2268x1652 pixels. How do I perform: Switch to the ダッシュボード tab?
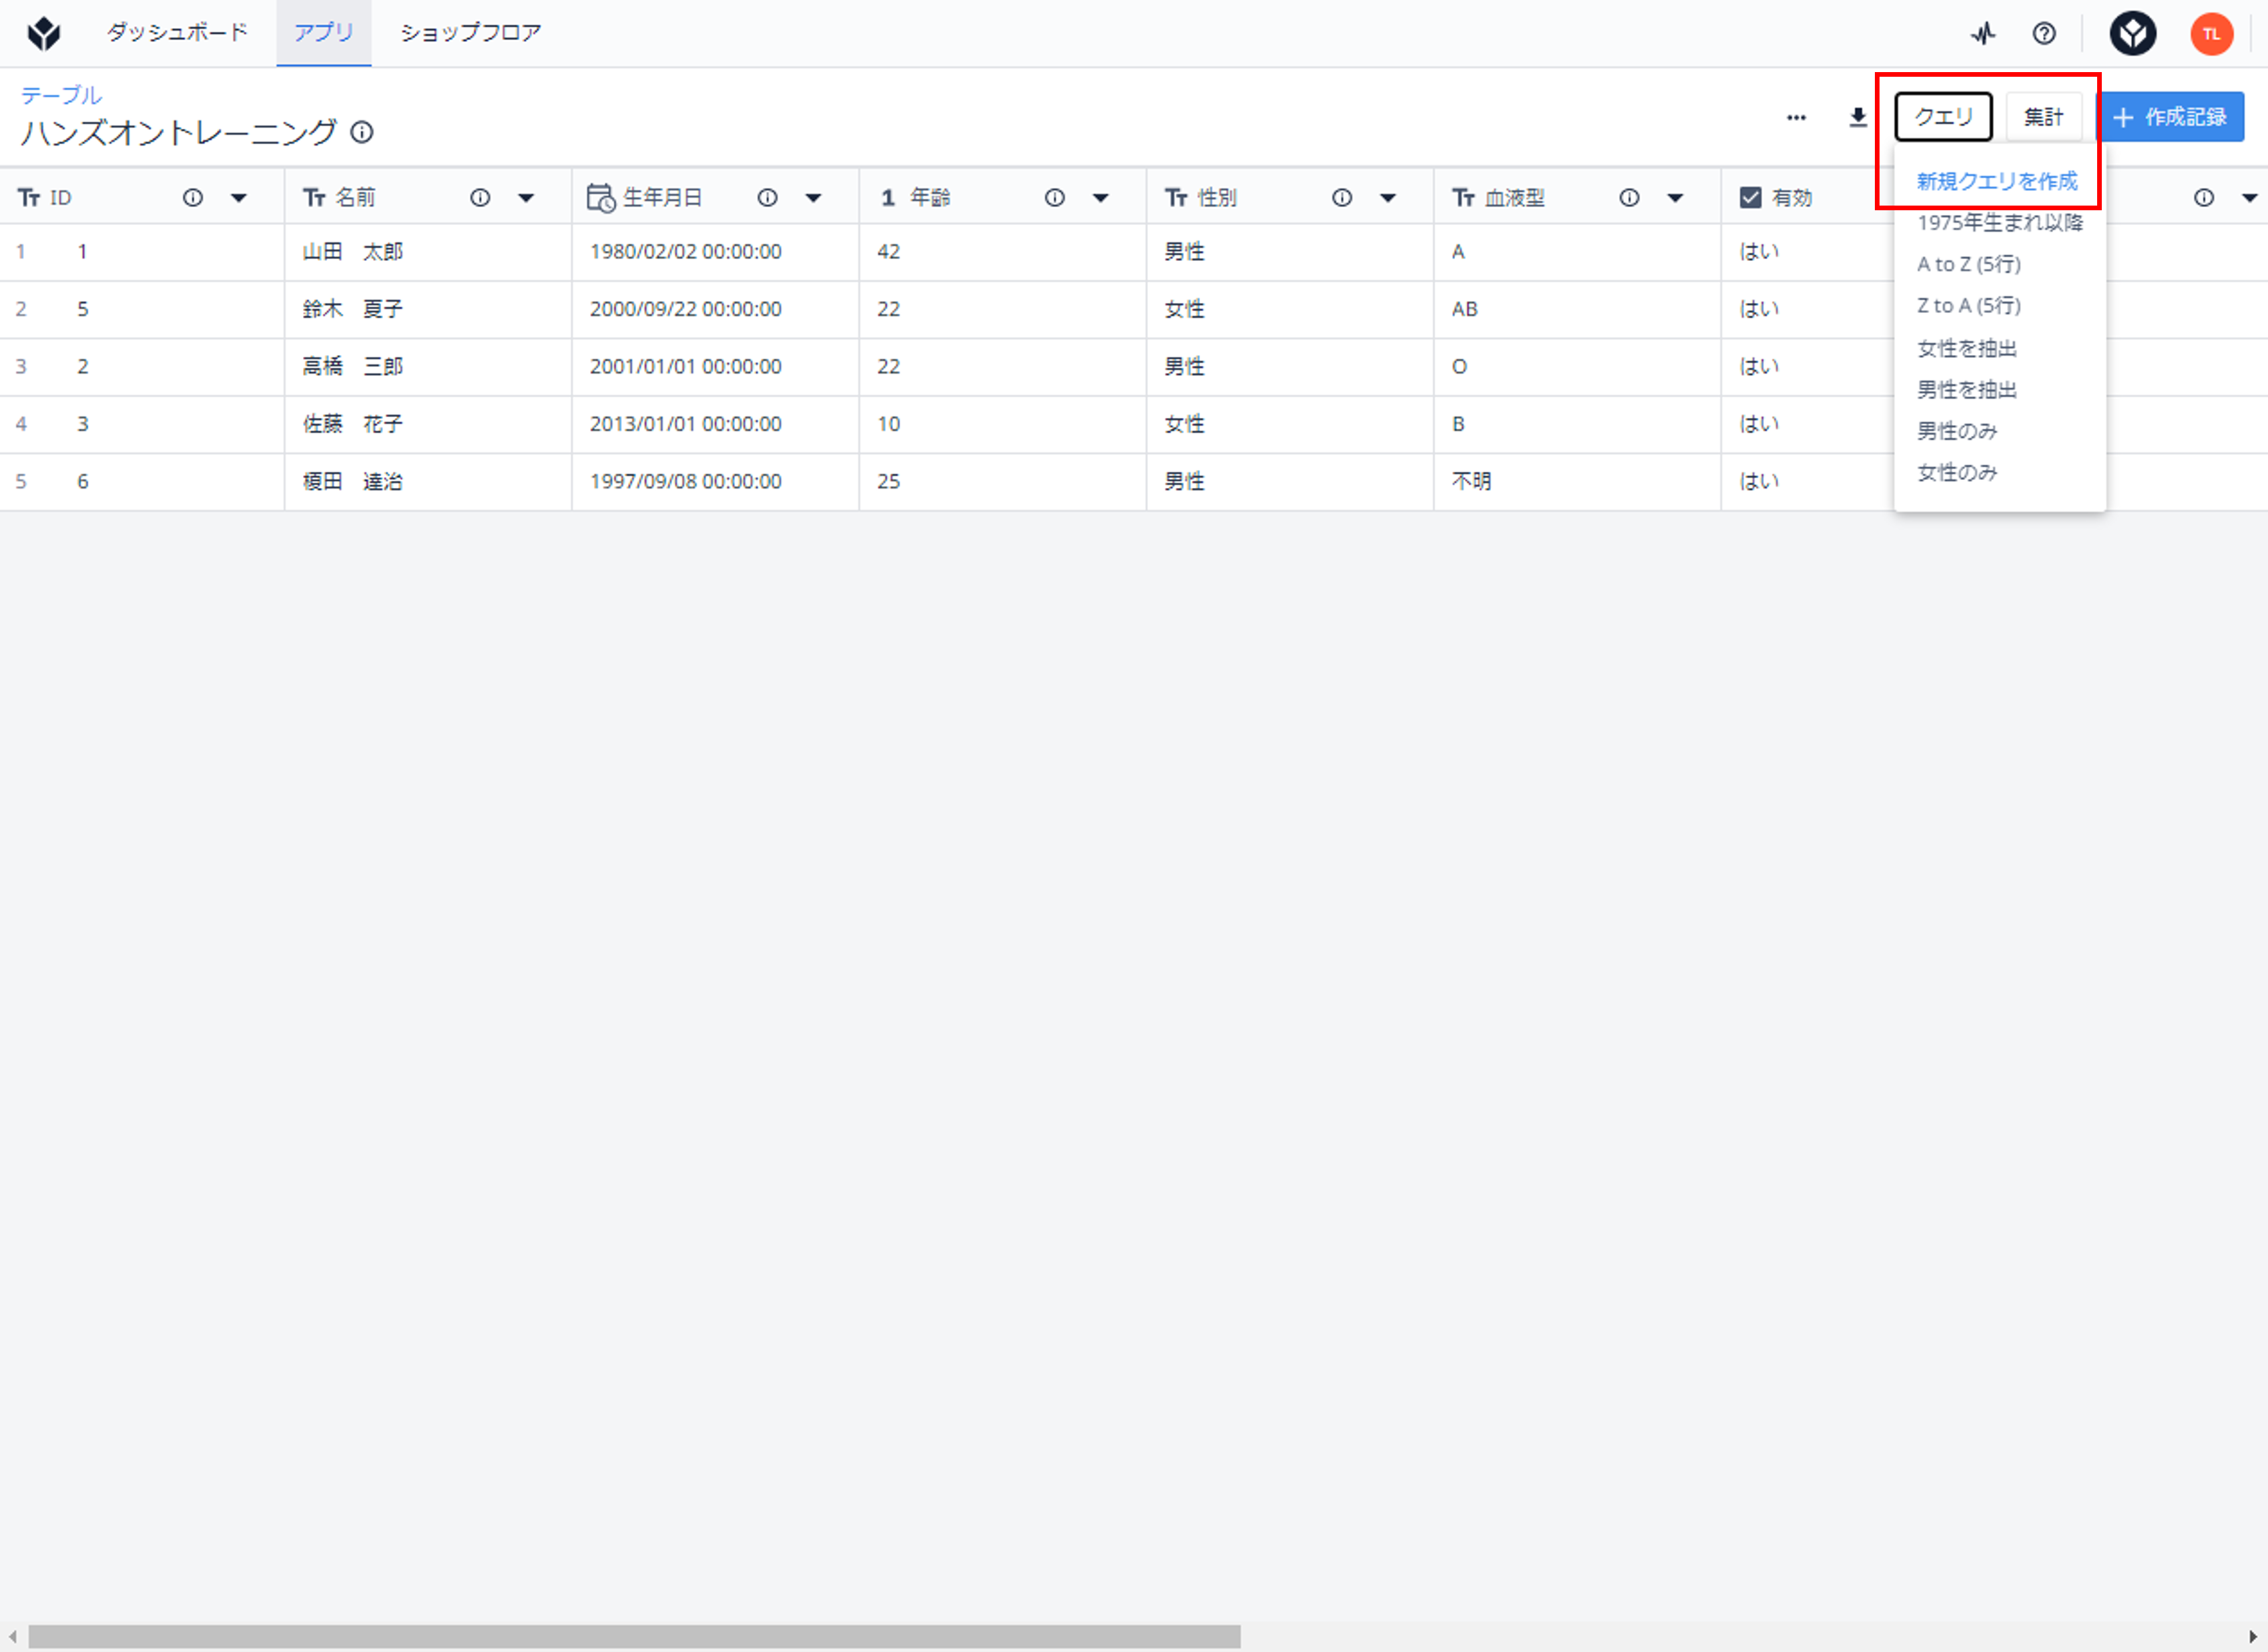(178, 33)
